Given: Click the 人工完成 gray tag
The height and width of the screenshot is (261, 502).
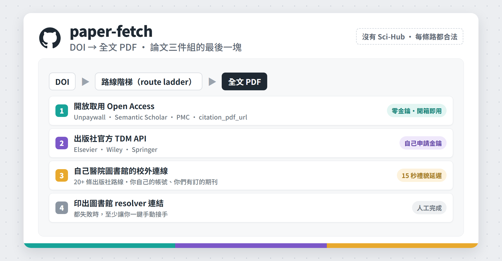Looking at the screenshot, I should click(x=429, y=208).
